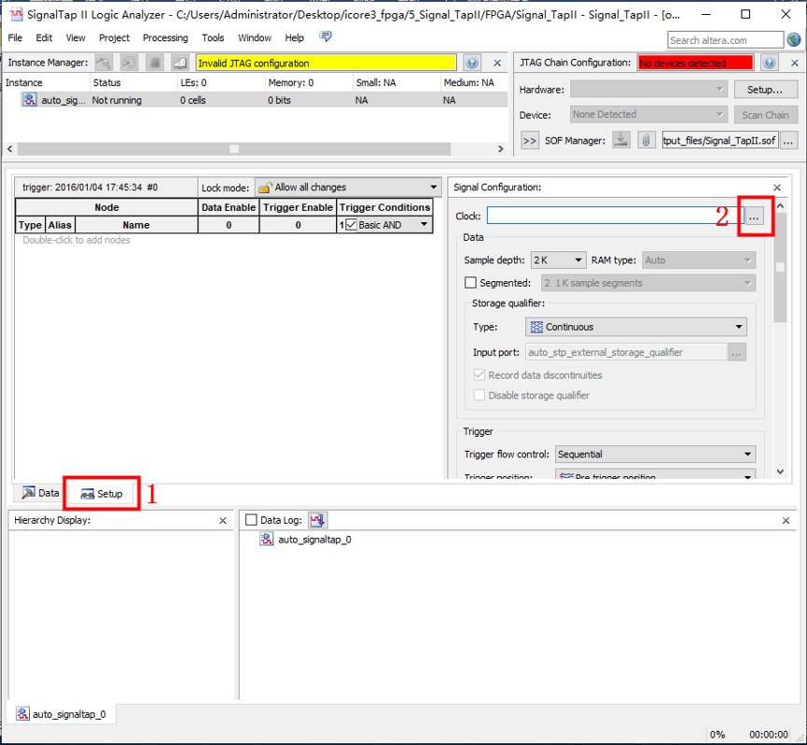Image resolution: width=807 pixels, height=745 pixels.
Task: Click the Clock browse button
Action: pyautogui.click(x=754, y=217)
